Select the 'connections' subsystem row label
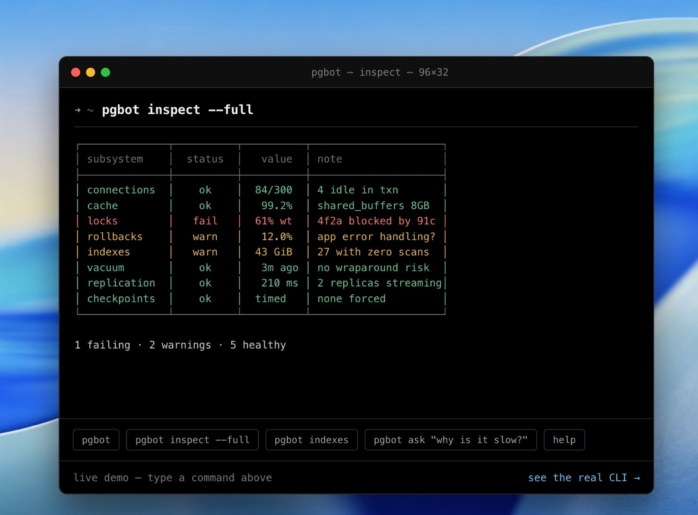 [x=121, y=190]
